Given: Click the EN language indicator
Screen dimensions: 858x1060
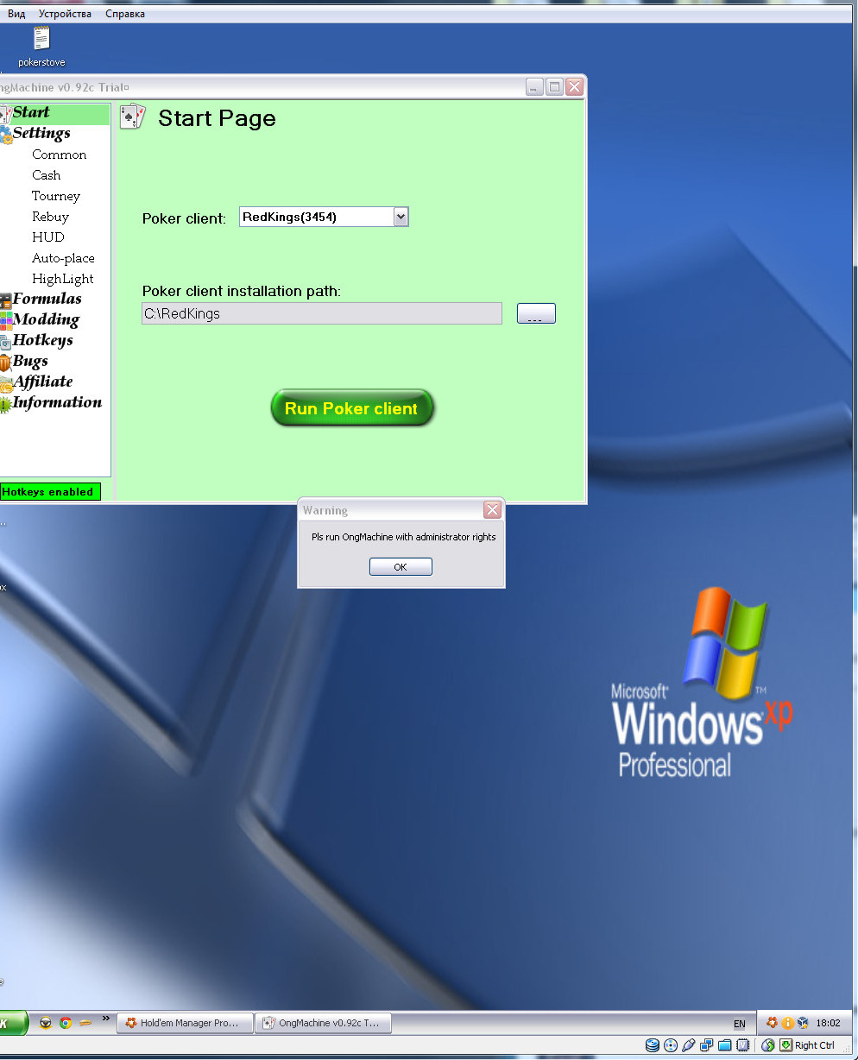Looking at the screenshot, I should click(x=740, y=1024).
